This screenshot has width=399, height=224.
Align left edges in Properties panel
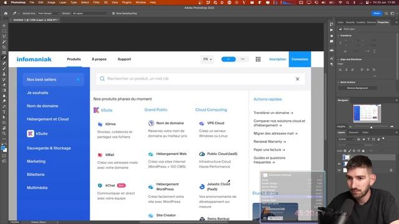[340, 69]
